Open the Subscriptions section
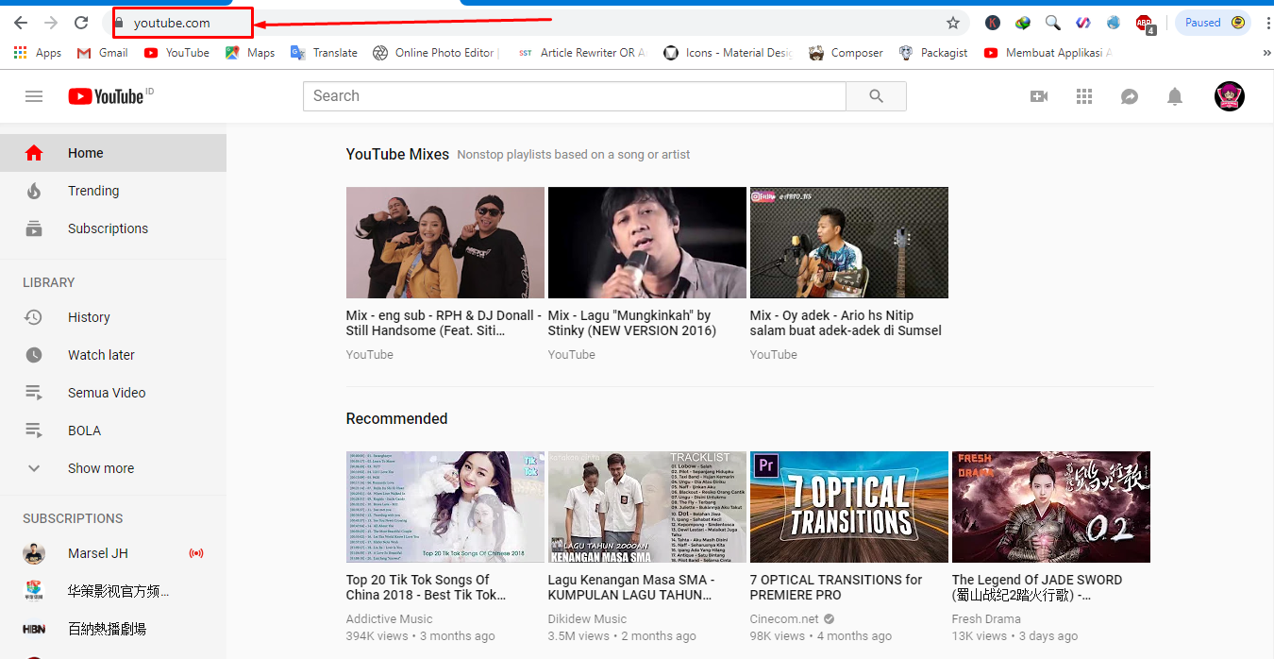The width and height of the screenshot is (1274, 659). (x=108, y=228)
